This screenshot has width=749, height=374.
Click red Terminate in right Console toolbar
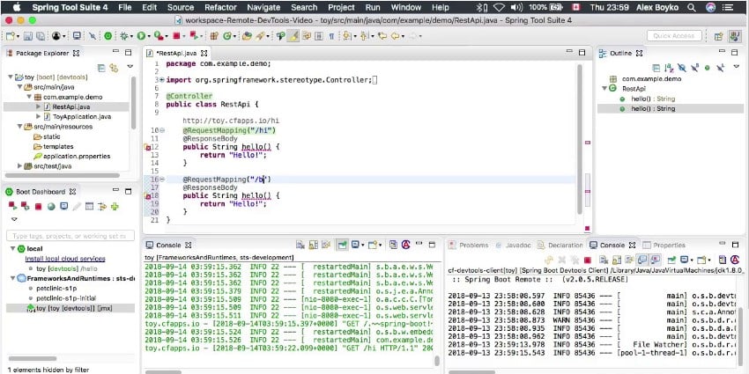(x=588, y=260)
